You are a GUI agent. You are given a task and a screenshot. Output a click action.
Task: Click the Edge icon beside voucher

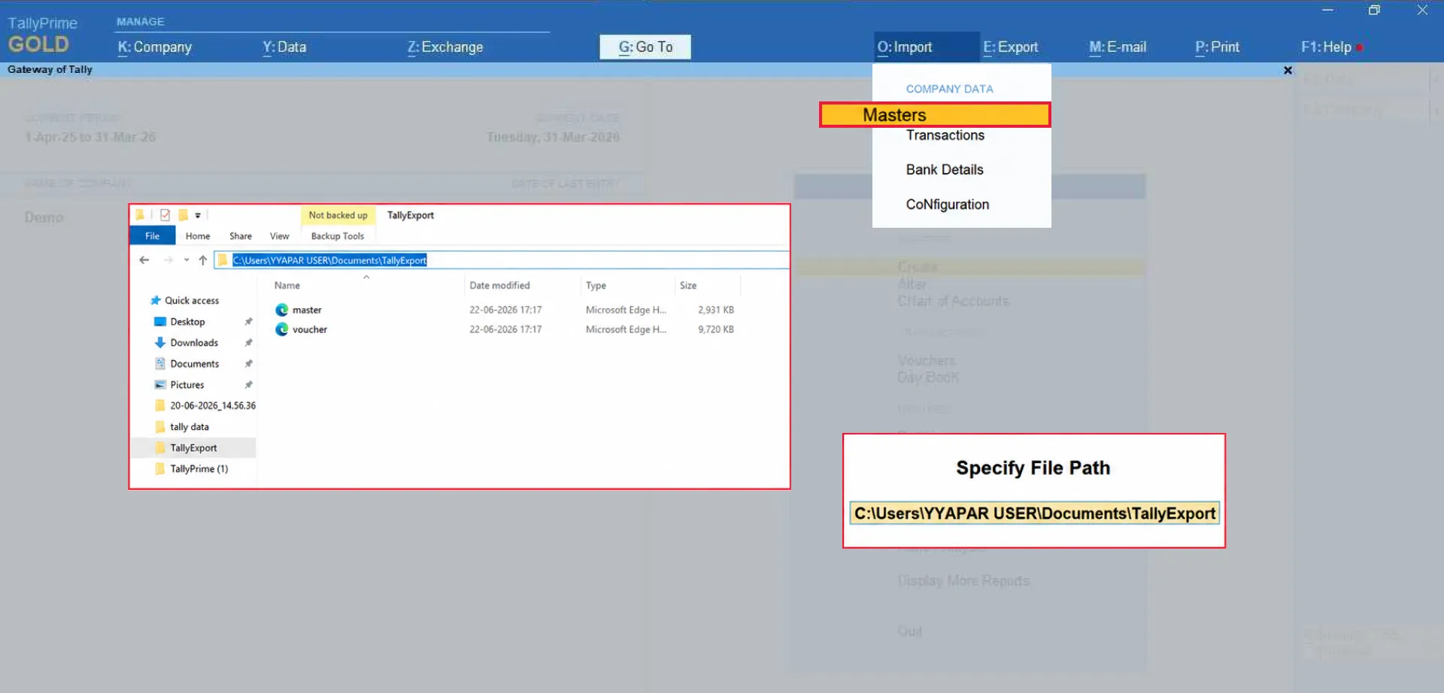coord(282,329)
